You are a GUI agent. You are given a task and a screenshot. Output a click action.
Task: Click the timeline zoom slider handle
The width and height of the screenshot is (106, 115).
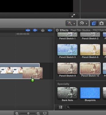coord(28,114)
